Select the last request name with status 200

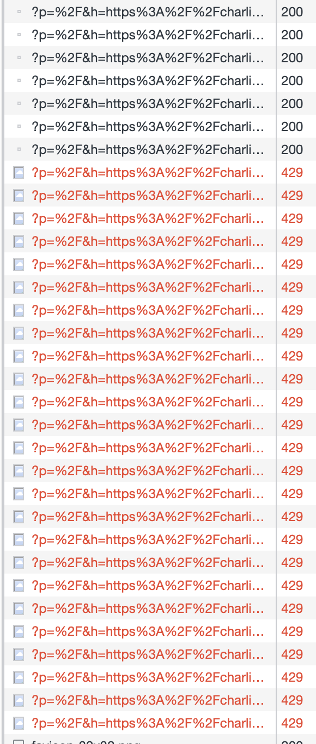click(148, 149)
